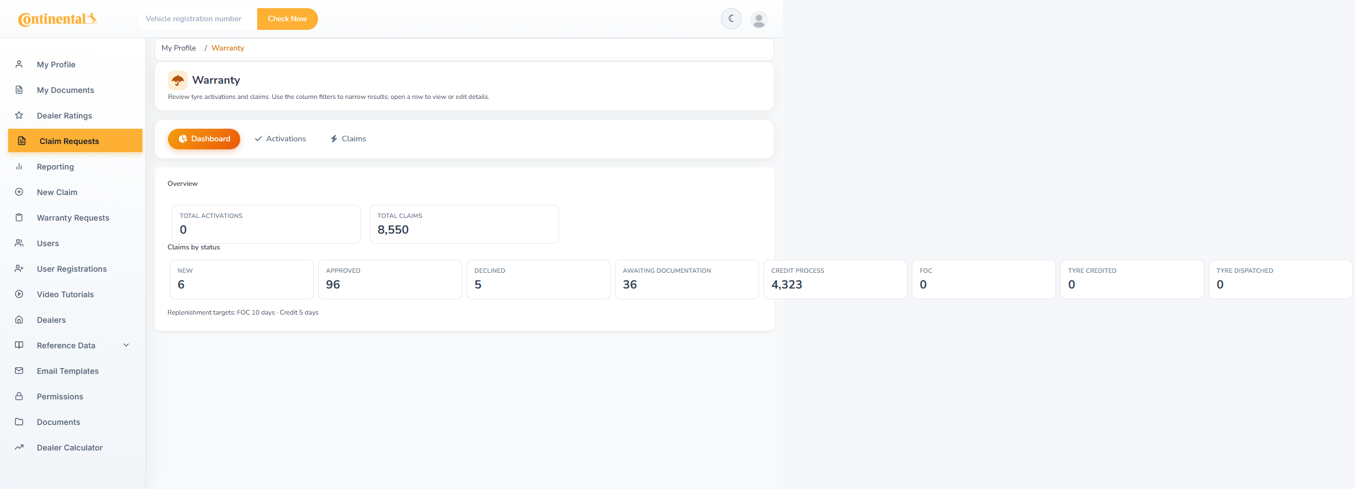The width and height of the screenshot is (1355, 489).
Task: Click the Credit Process 4,323 card
Action: 835,279
